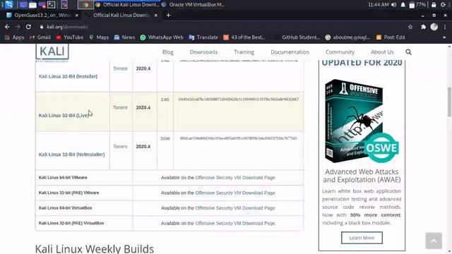Open the Documentation menu item

click(290, 52)
